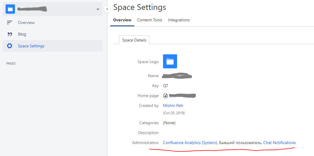This screenshot has width=314, height=156.
Task: Collapse the sidebar with the chevron button
Action: click(x=107, y=9)
